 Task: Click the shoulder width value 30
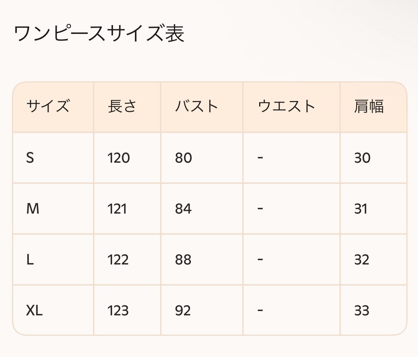(362, 158)
